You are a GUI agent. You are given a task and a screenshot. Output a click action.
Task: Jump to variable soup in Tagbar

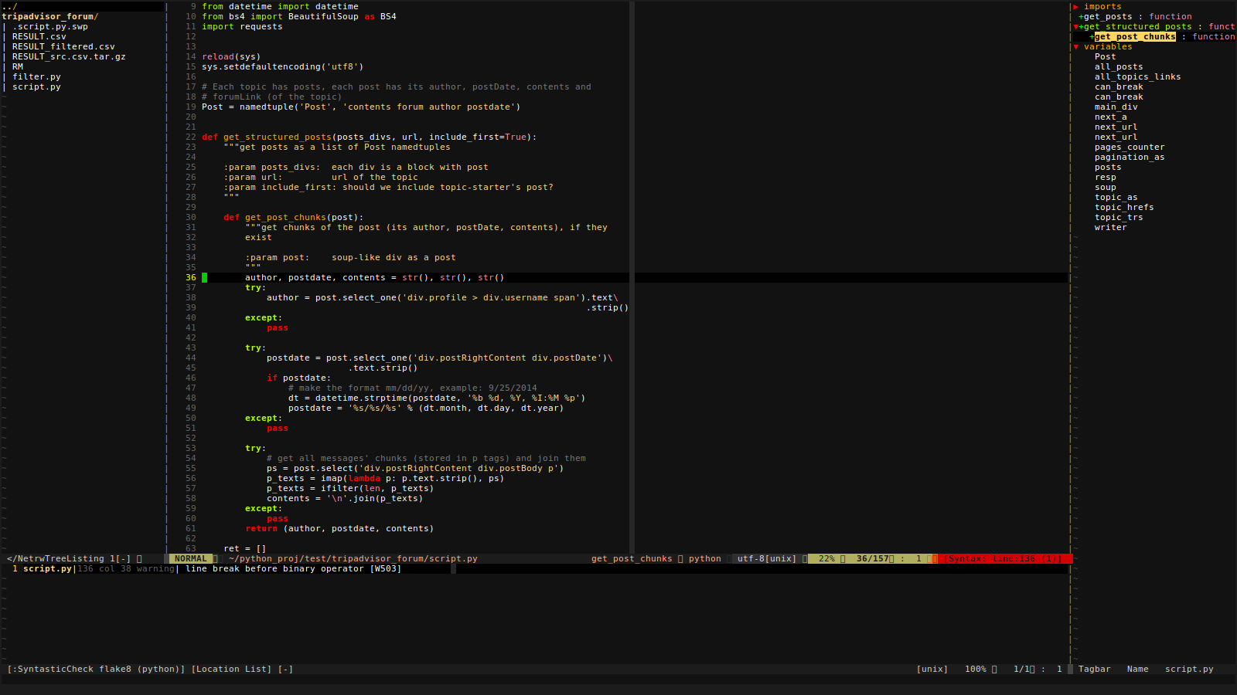[x=1105, y=187]
